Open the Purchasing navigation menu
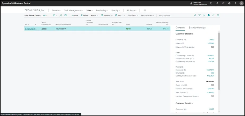Viewport: 245px width, 116px height. (x=102, y=11)
